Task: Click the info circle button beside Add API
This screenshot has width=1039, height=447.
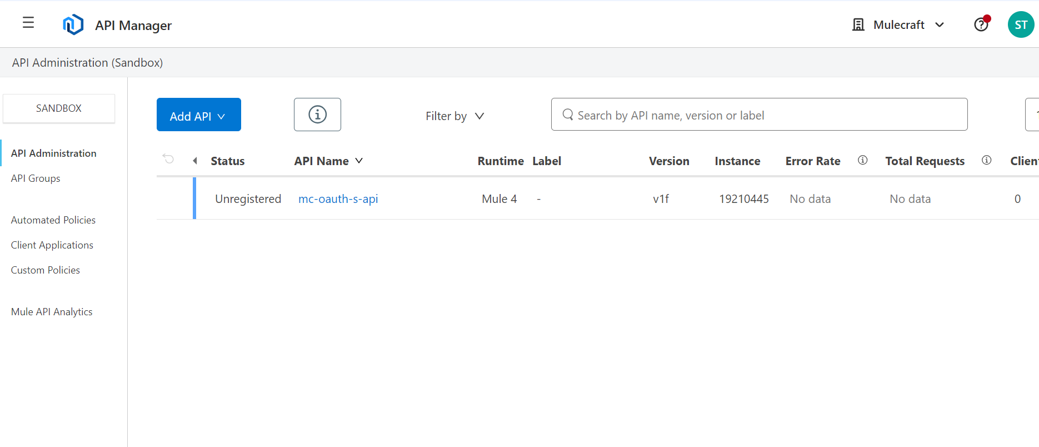Action: 317,115
